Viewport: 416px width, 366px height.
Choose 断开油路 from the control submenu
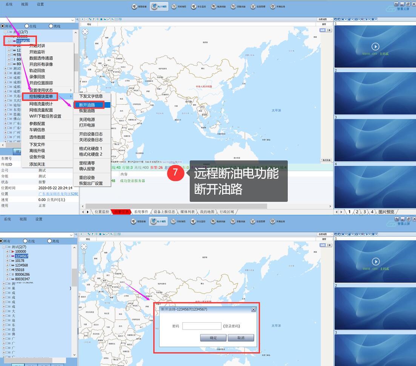tap(87, 105)
